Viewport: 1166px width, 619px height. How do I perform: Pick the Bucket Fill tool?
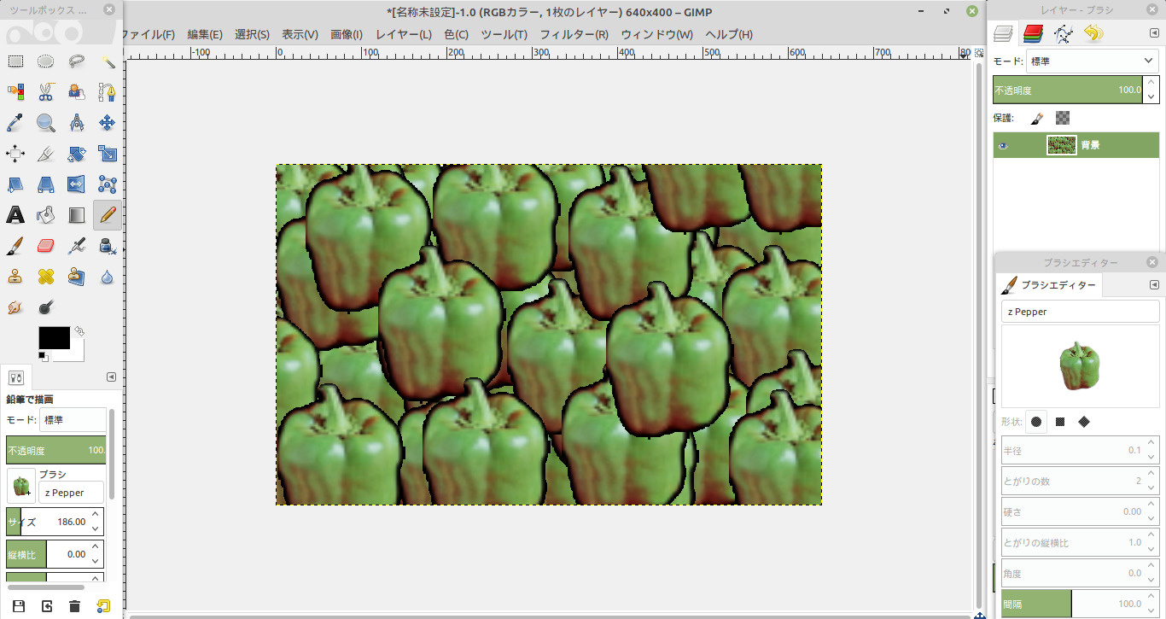pyautogui.click(x=46, y=215)
